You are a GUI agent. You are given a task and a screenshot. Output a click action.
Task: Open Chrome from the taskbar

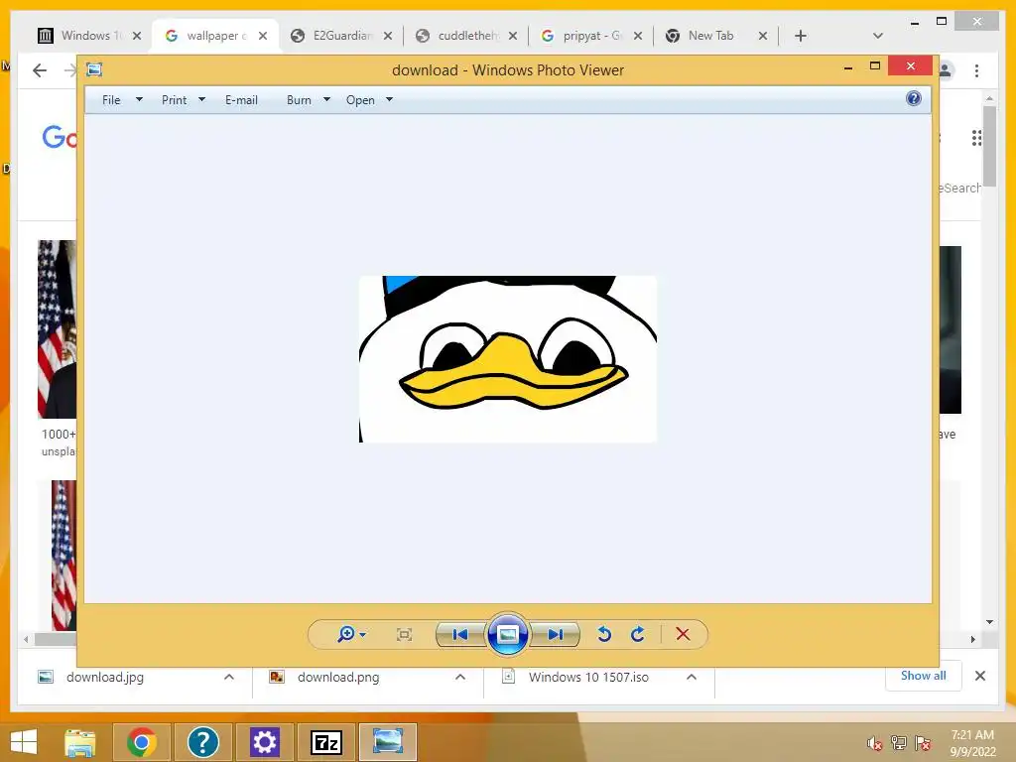click(142, 742)
